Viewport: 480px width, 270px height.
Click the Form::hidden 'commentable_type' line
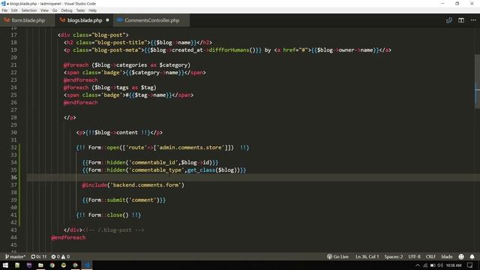[x=164, y=170]
